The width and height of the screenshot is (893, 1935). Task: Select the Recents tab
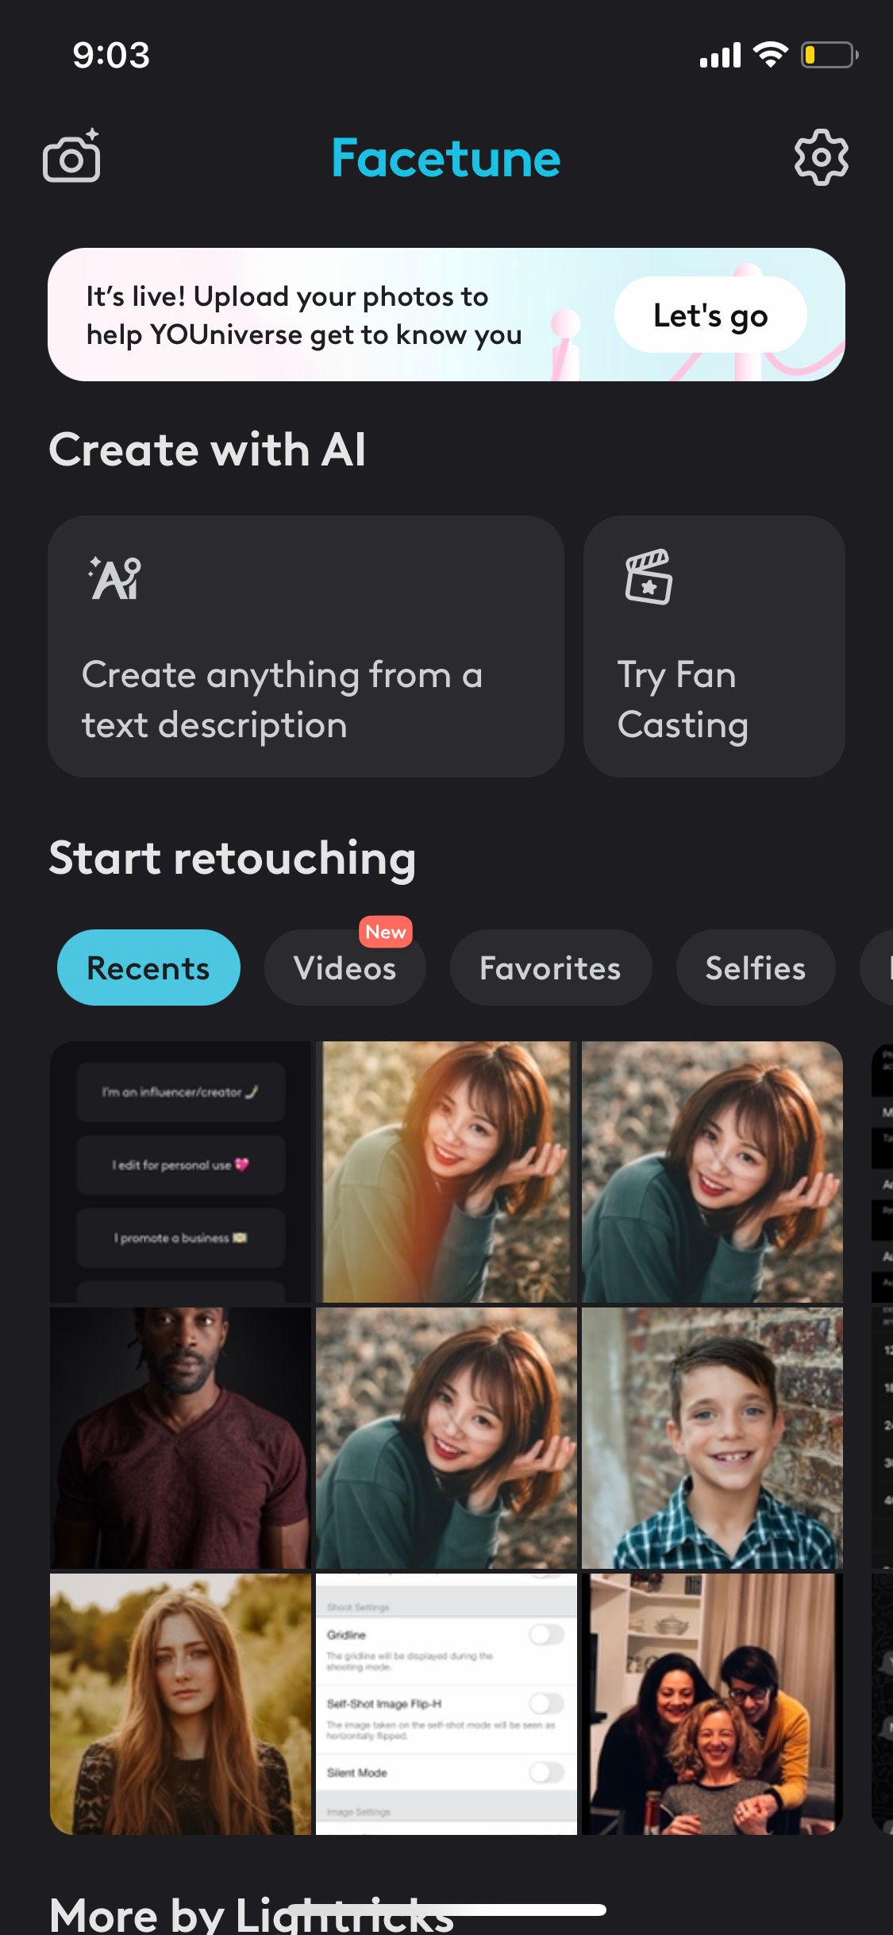(x=148, y=967)
